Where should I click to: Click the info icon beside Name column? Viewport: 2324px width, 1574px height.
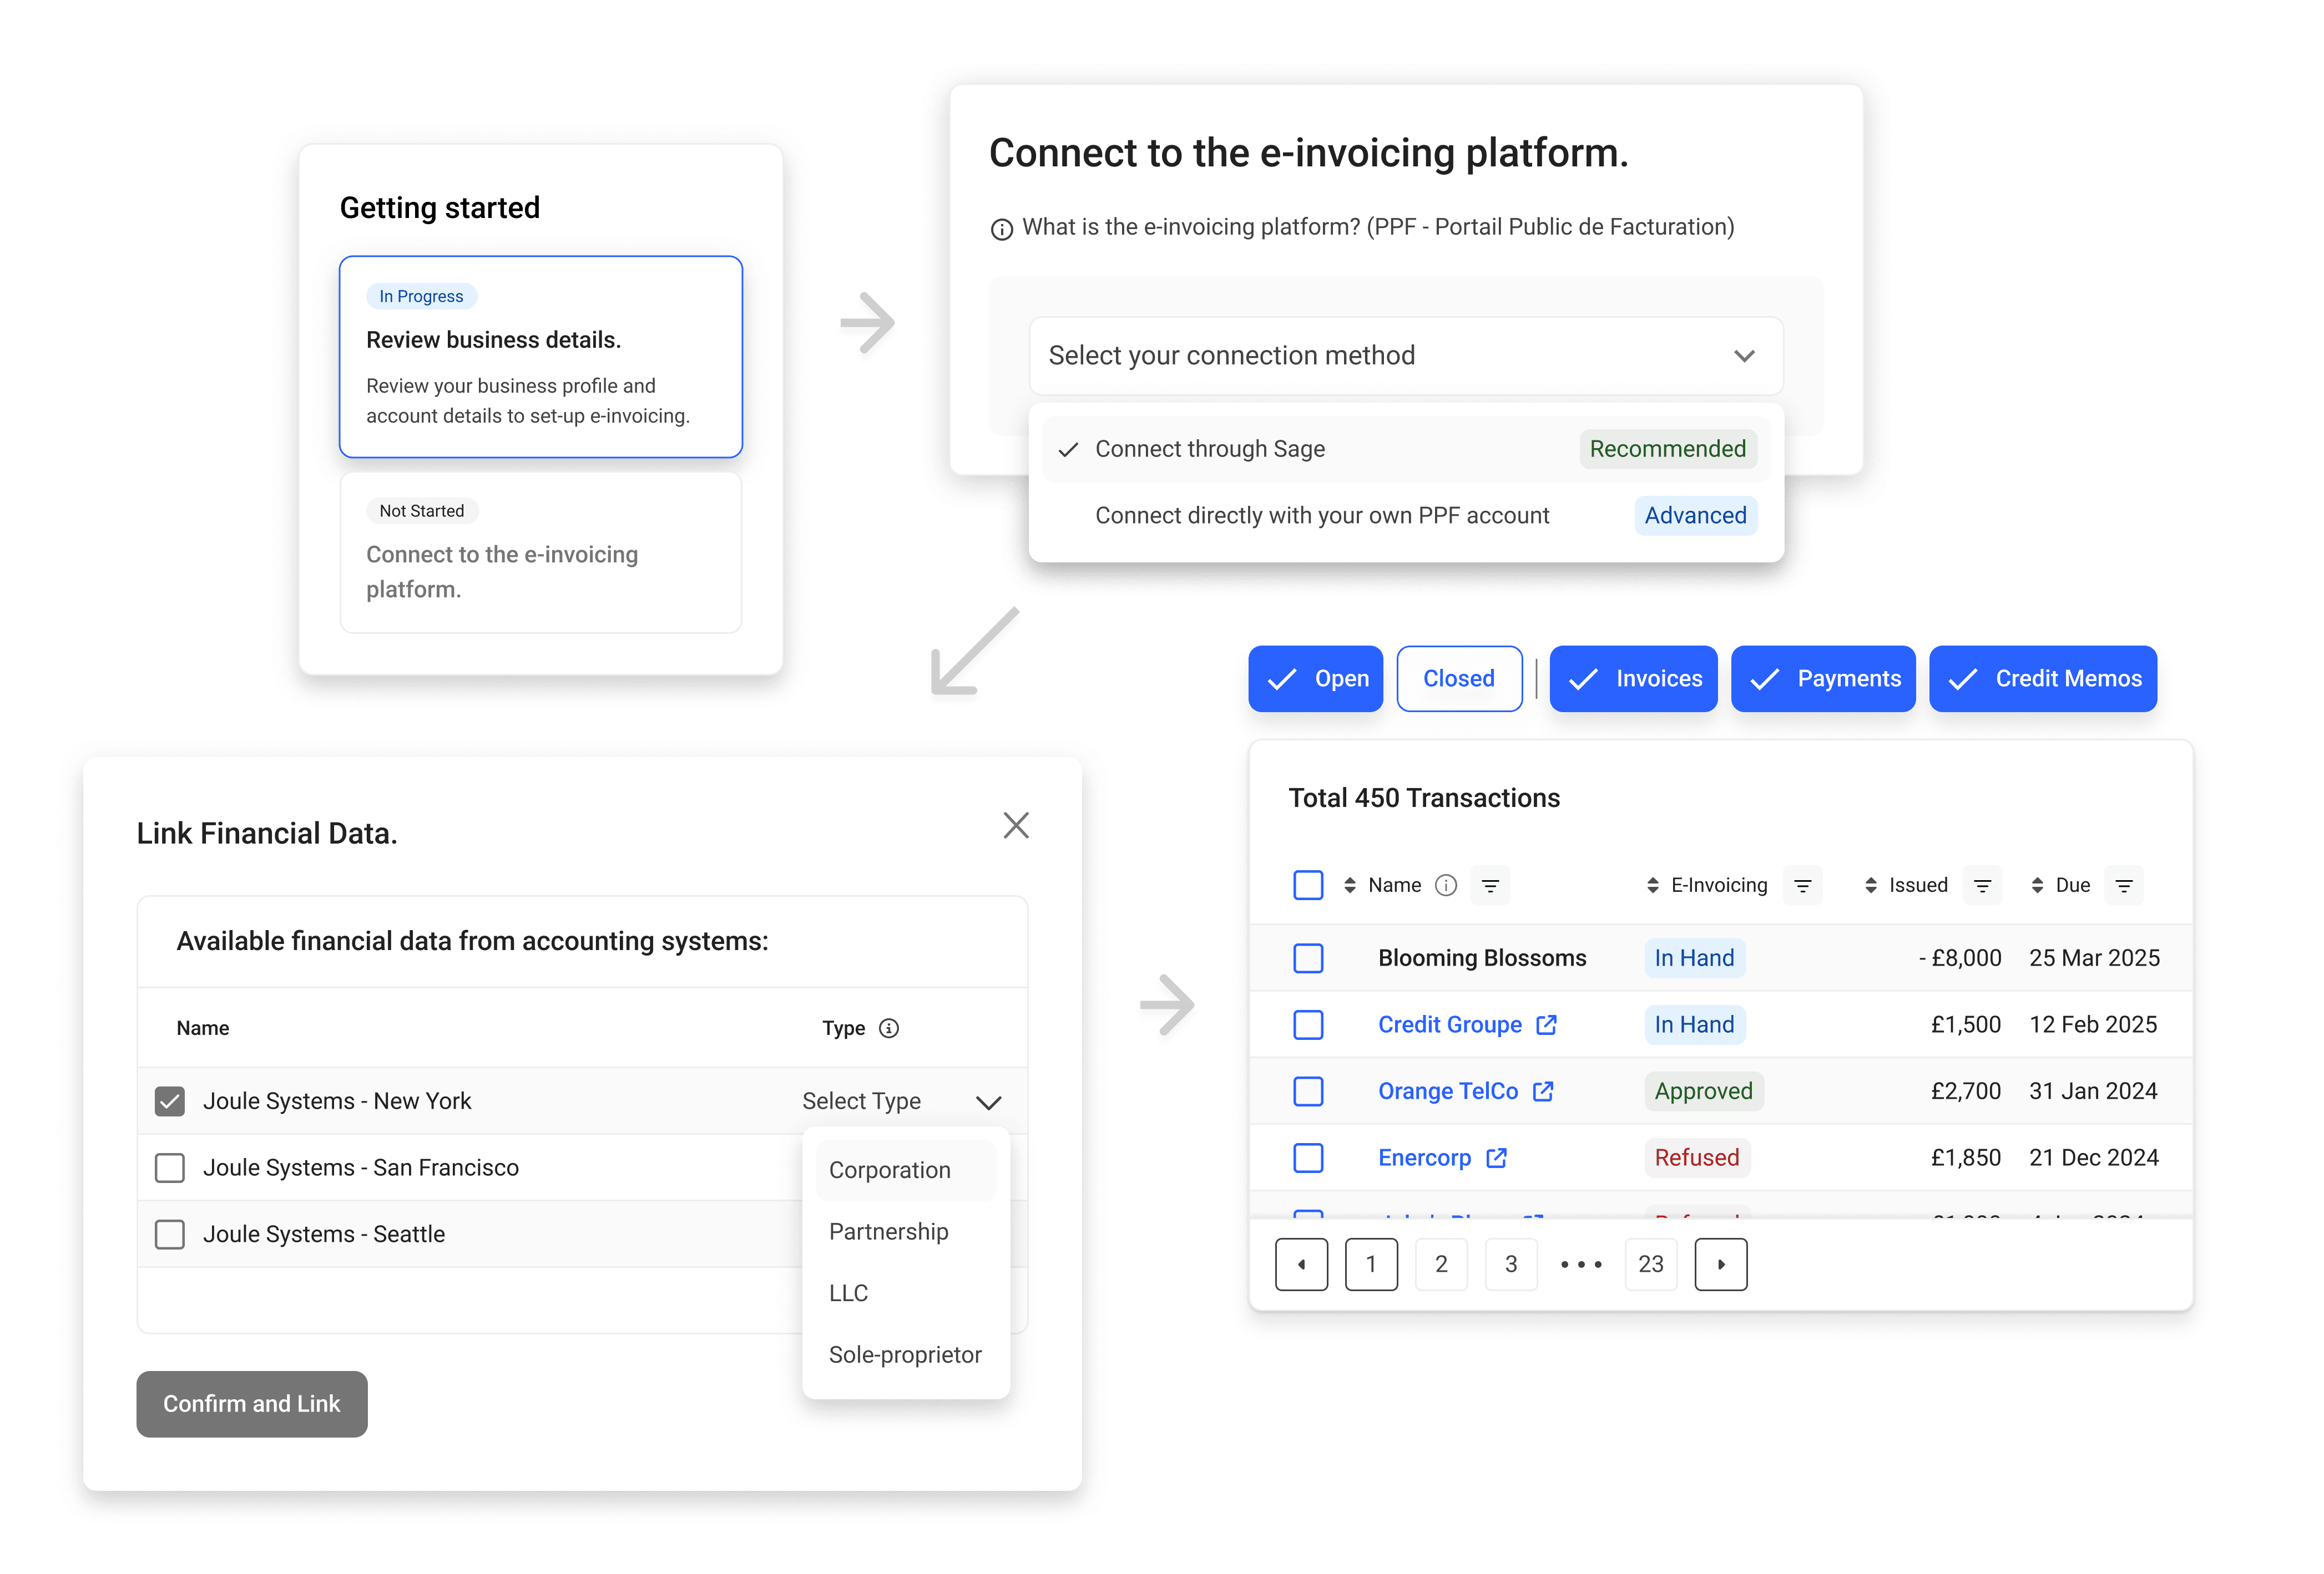click(1445, 885)
